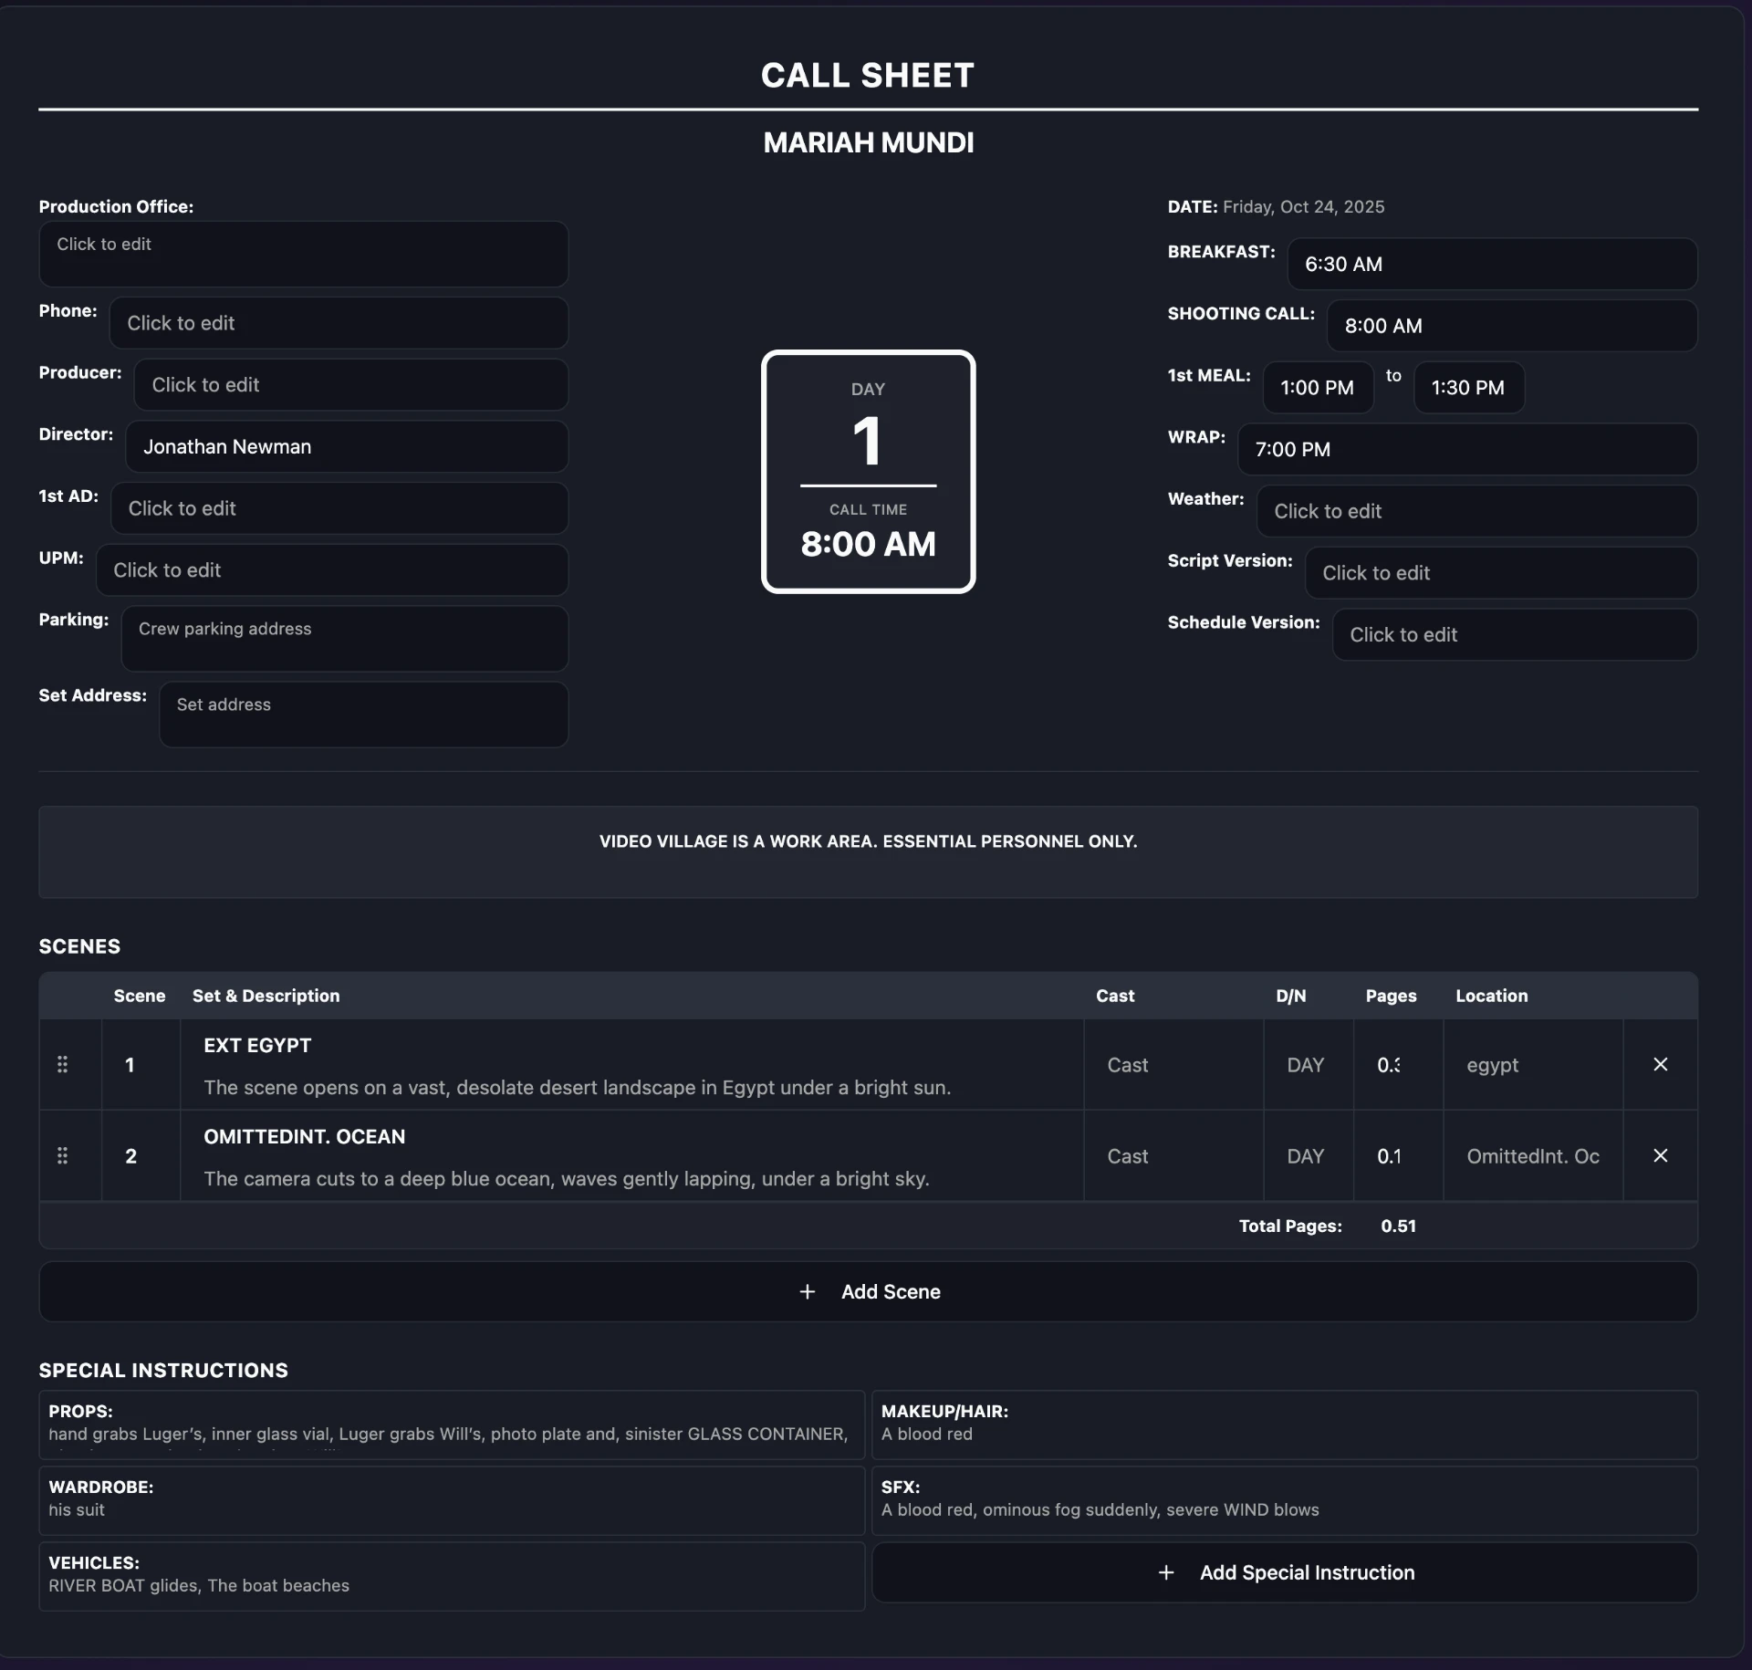Click the SFX special instruction box
The height and width of the screenshot is (1670, 1752).
point(1285,1500)
